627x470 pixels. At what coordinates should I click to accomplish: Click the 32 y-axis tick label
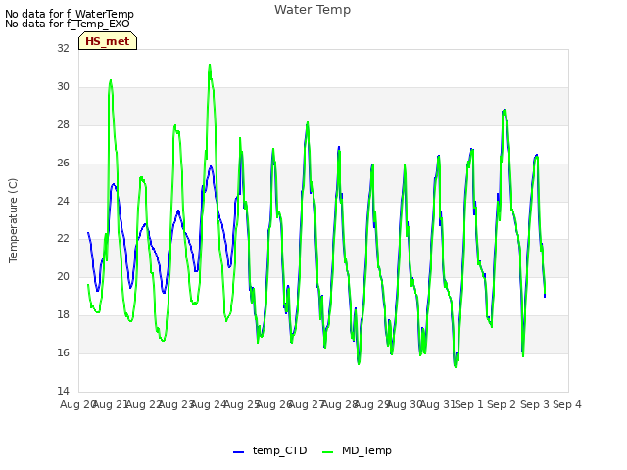click(63, 48)
